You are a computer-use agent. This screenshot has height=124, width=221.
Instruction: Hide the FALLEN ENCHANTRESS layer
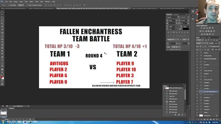197,59
